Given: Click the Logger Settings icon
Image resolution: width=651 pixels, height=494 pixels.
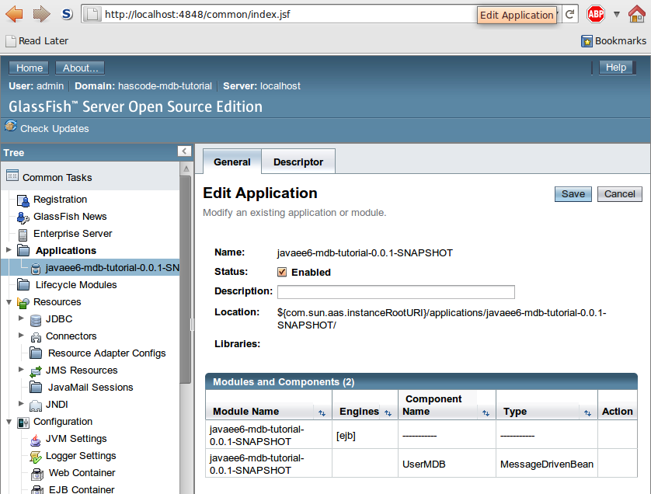Looking at the screenshot, I should [36, 457].
